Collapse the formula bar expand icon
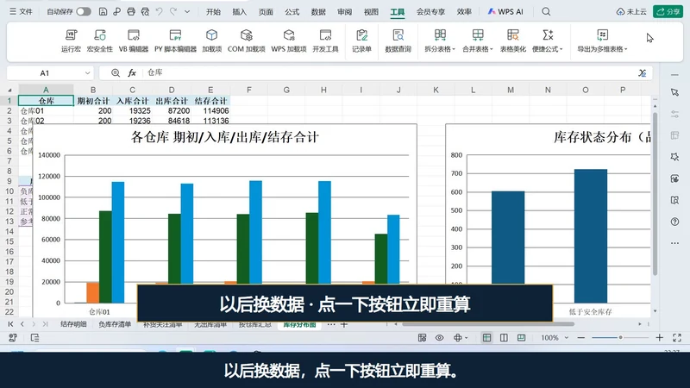Screen dimensions: 690x388 [643, 73]
